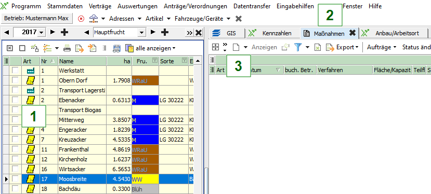Image resolution: width=431 pixels, height=194 pixels.
Task: Click the grid layout icon in Maßnahmen toolbar
Action: (x=215, y=47)
